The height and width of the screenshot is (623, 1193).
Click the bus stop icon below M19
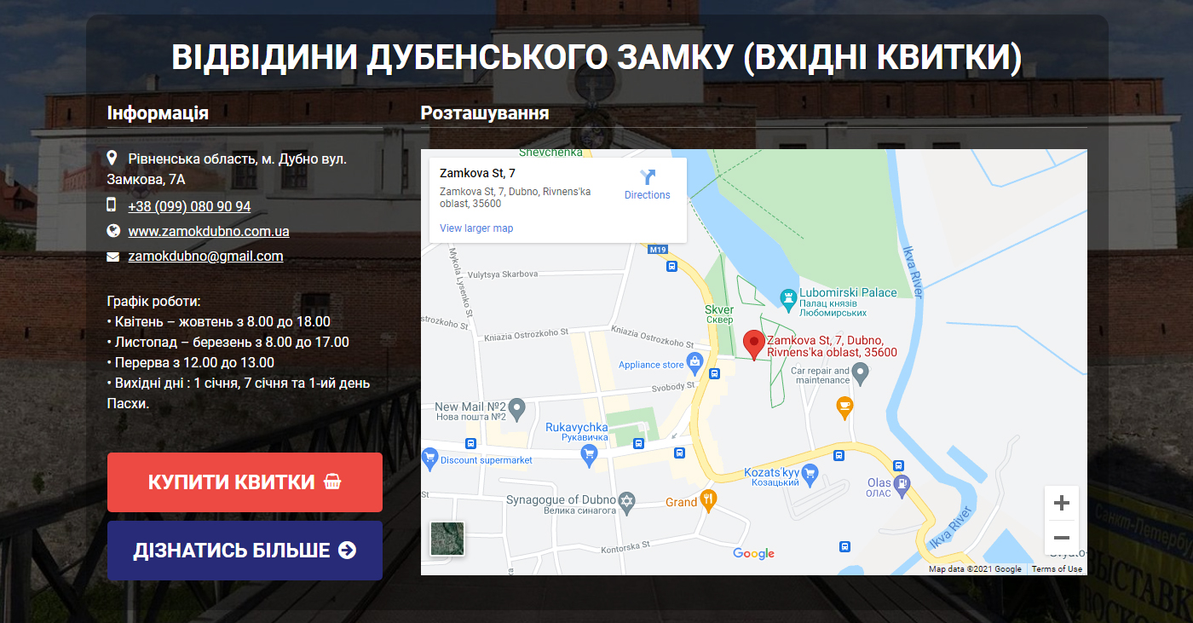[x=671, y=267]
